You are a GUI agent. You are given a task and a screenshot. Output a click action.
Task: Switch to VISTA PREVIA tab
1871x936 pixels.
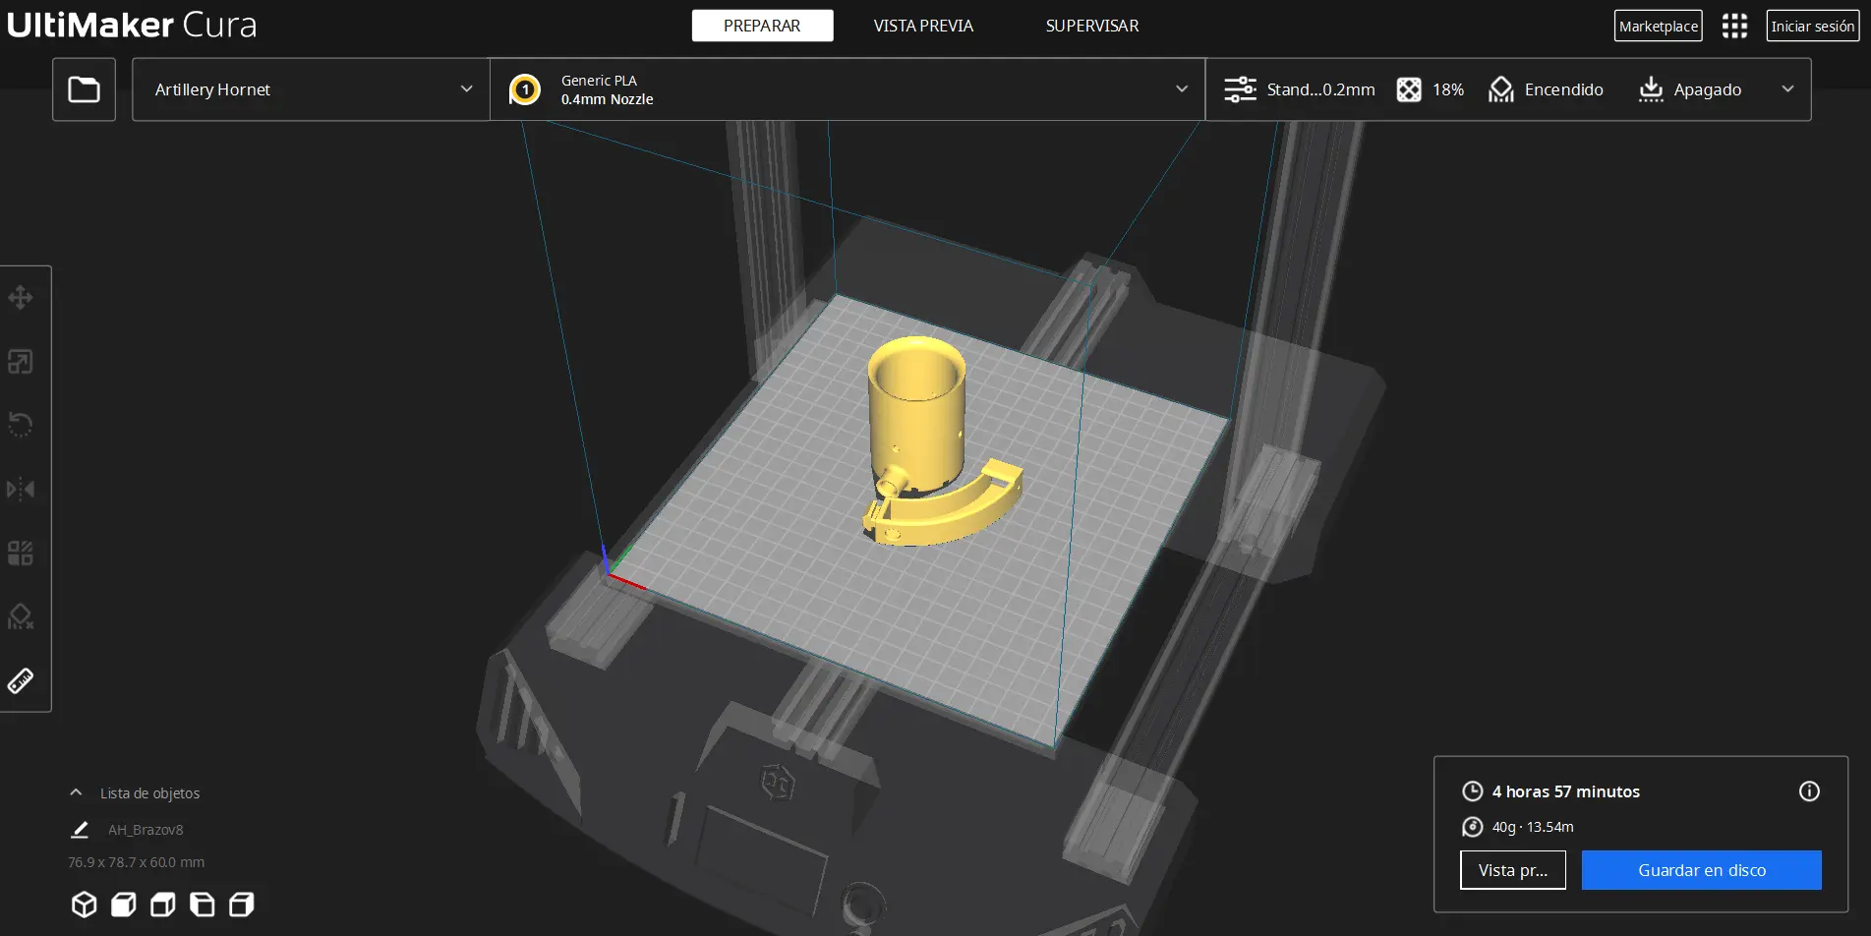pos(922,26)
